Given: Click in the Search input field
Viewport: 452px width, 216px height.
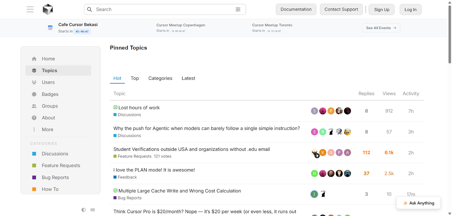Looking at the screenshot, I should tap(165, 9).
